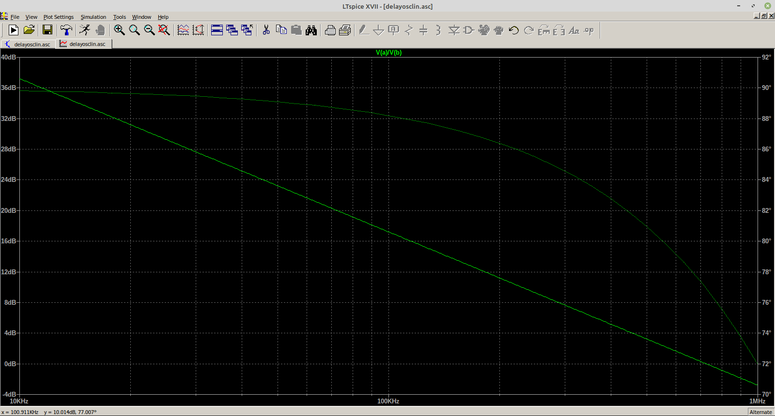Open the File menu
This screenshot has height=416, width=775.
coord(15,17)
